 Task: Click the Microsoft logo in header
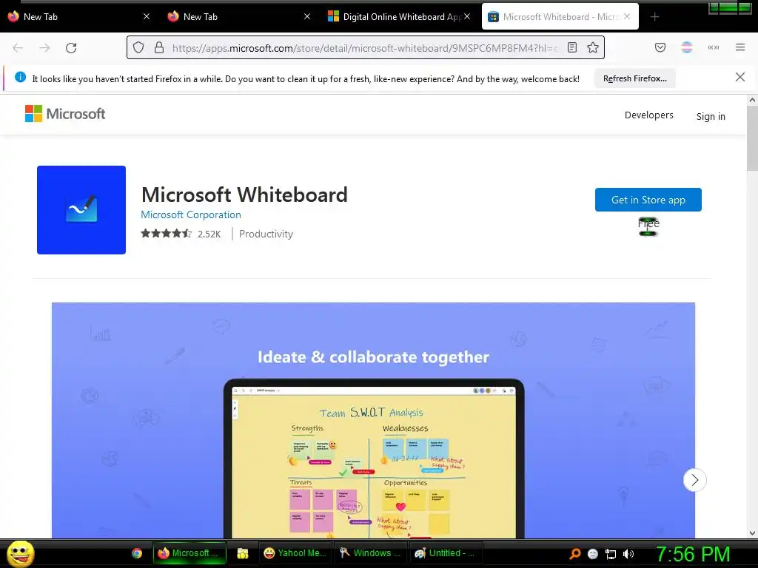(65, 114)
